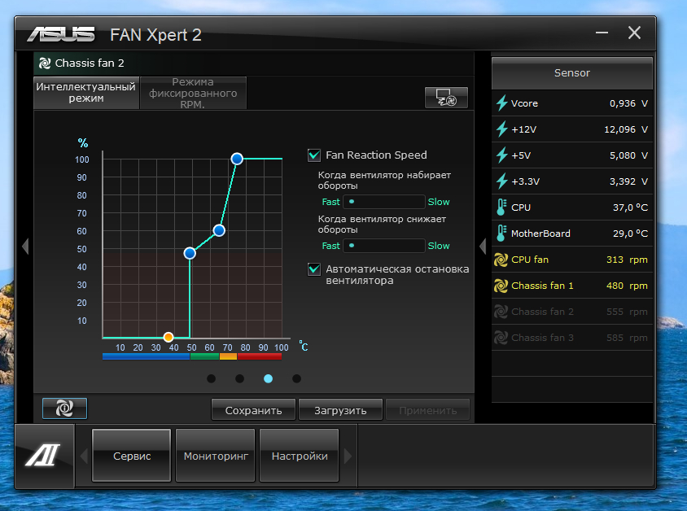
Task: Click the Применить button
Action: [x=427, y=410]
